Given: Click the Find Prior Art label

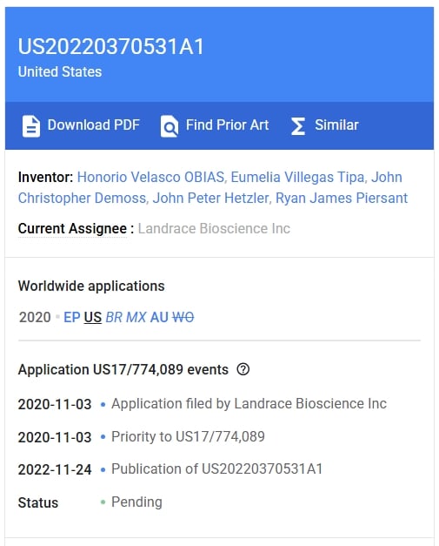Looking at the screenshot, I should [227, 125].
